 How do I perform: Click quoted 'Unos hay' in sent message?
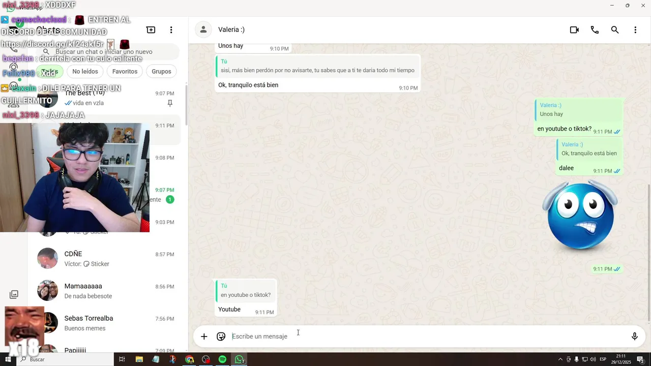pos(579,110)
